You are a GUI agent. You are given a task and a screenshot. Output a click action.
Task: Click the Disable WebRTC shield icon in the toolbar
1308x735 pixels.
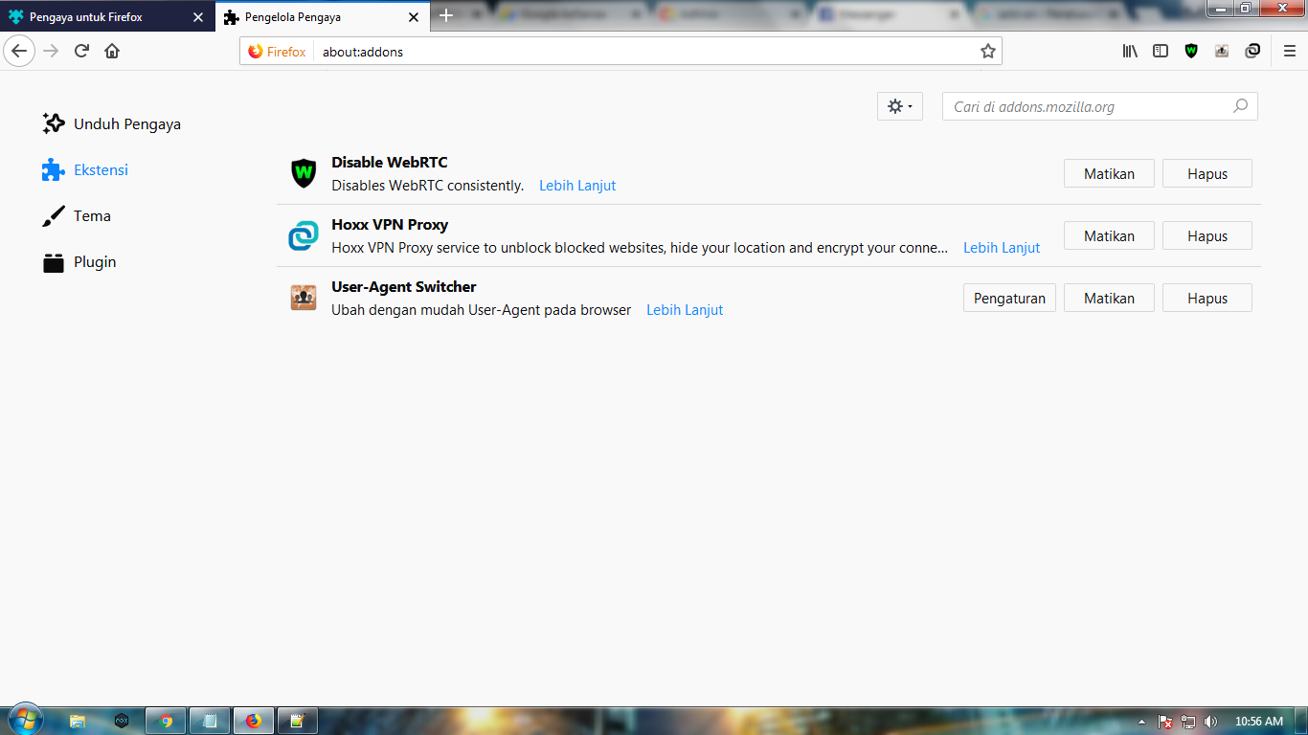1191,51
